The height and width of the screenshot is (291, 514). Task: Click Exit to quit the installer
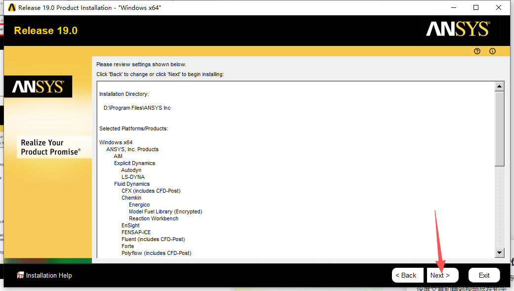pos(484,275)
